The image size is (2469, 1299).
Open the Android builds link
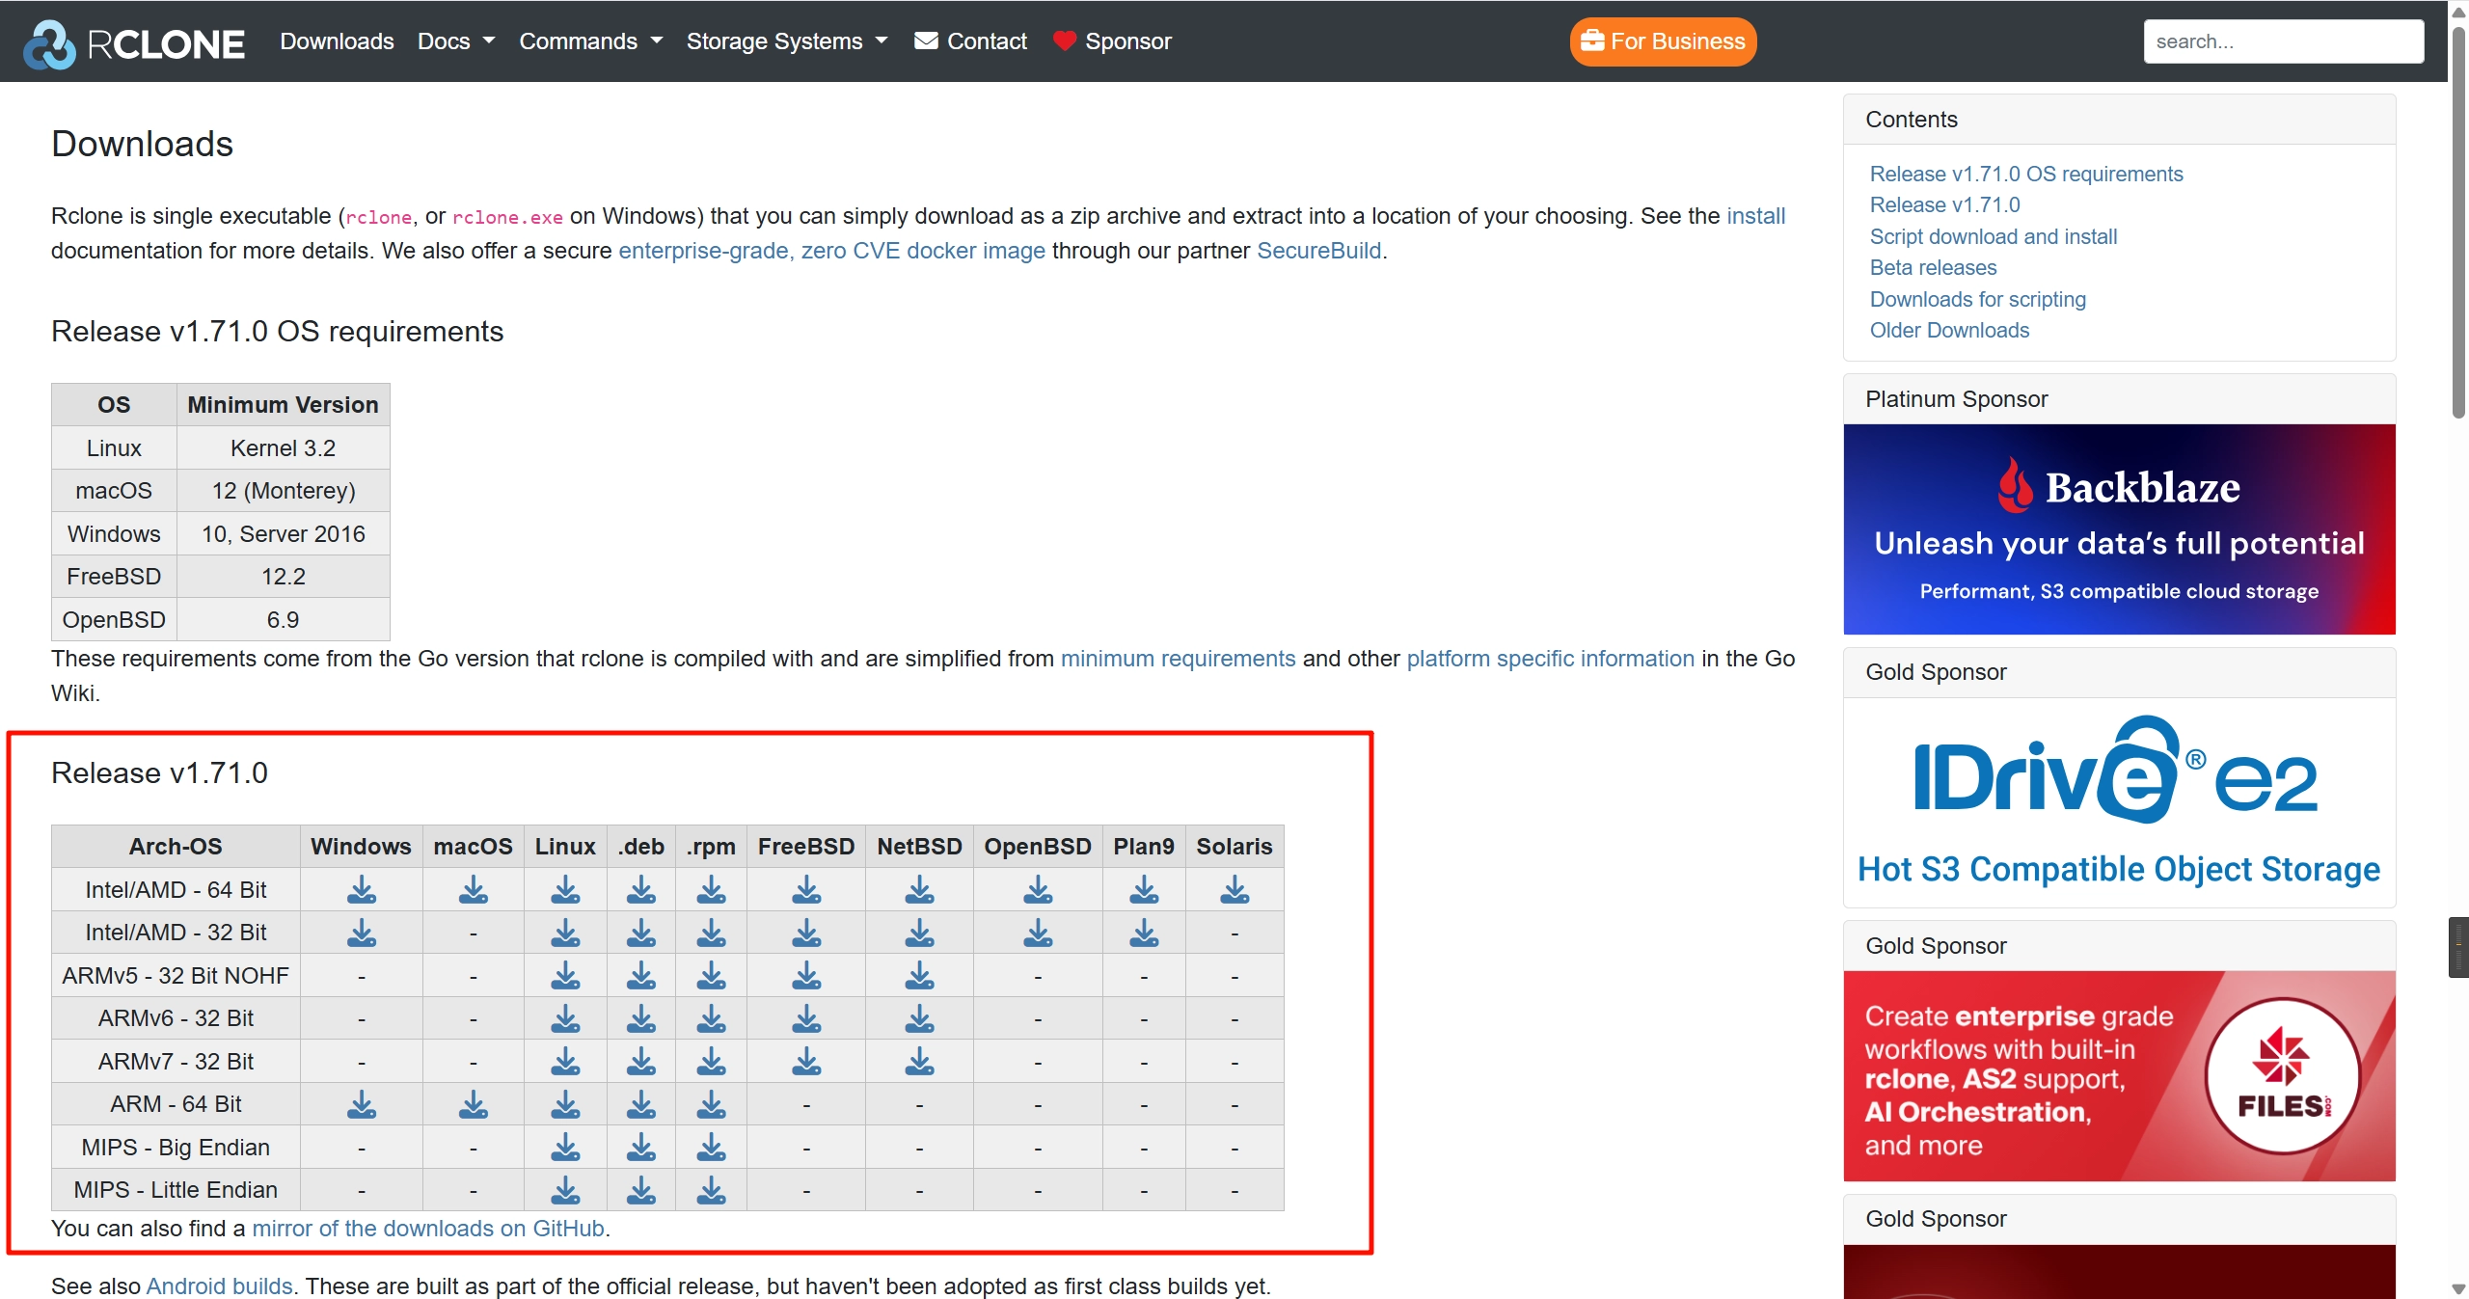219,1286
